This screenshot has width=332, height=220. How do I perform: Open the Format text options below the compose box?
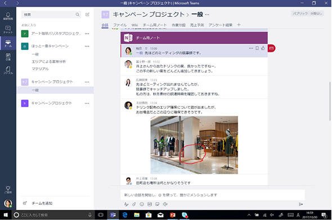(x=126, y=204)
